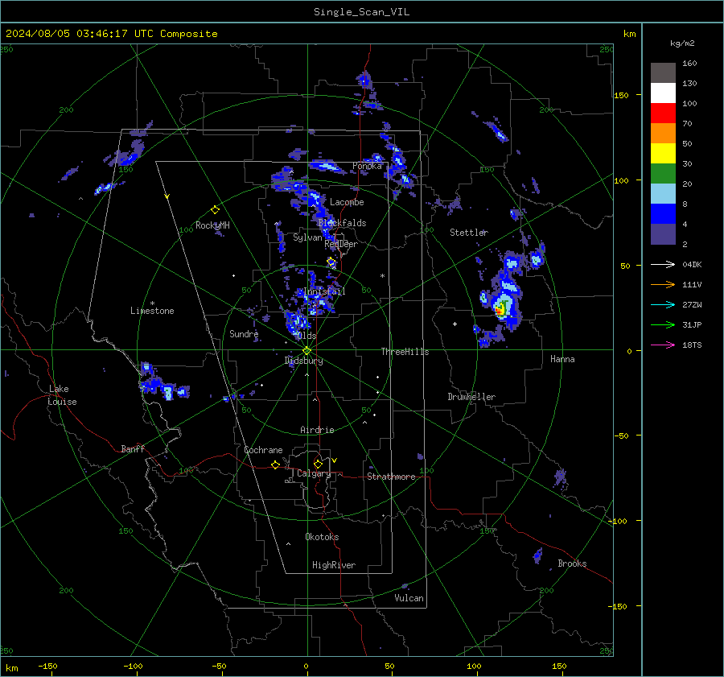This screenshot has height=677, width=724.
Task: Click the Single_Scan_VIL title
Action: pyautogui.click(x=361, y=12)
